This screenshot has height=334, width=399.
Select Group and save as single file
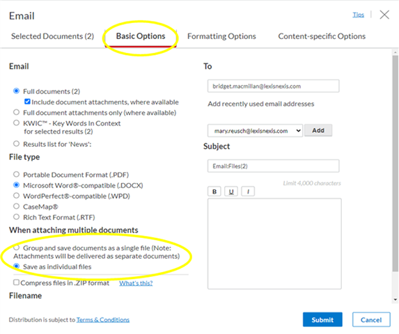tap(16, 248)
